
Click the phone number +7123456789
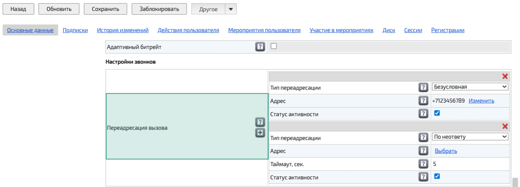pos(448,101)
